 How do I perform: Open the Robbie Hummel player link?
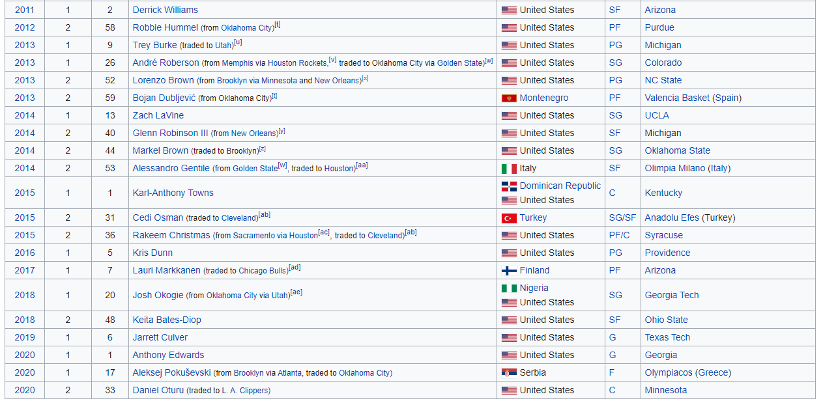pos(165,27)
